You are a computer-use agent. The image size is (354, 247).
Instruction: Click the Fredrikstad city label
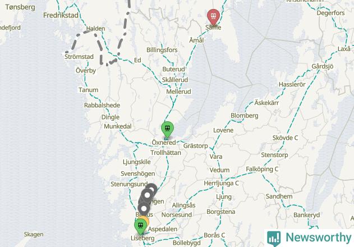point(61,15)
